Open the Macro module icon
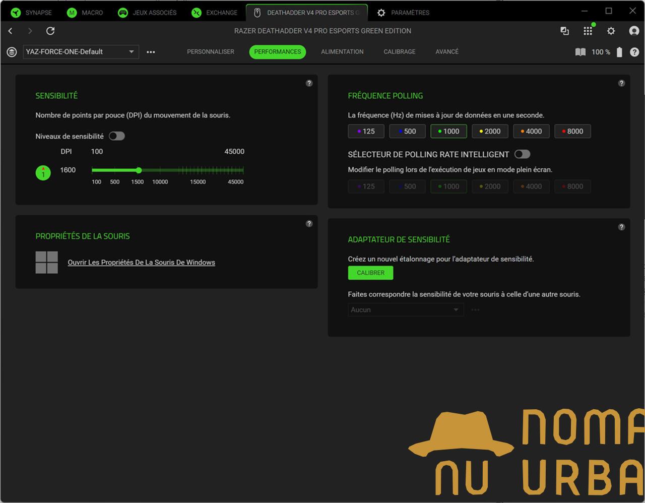The height and width of the screenshot is (503, 645). [71, 13]
